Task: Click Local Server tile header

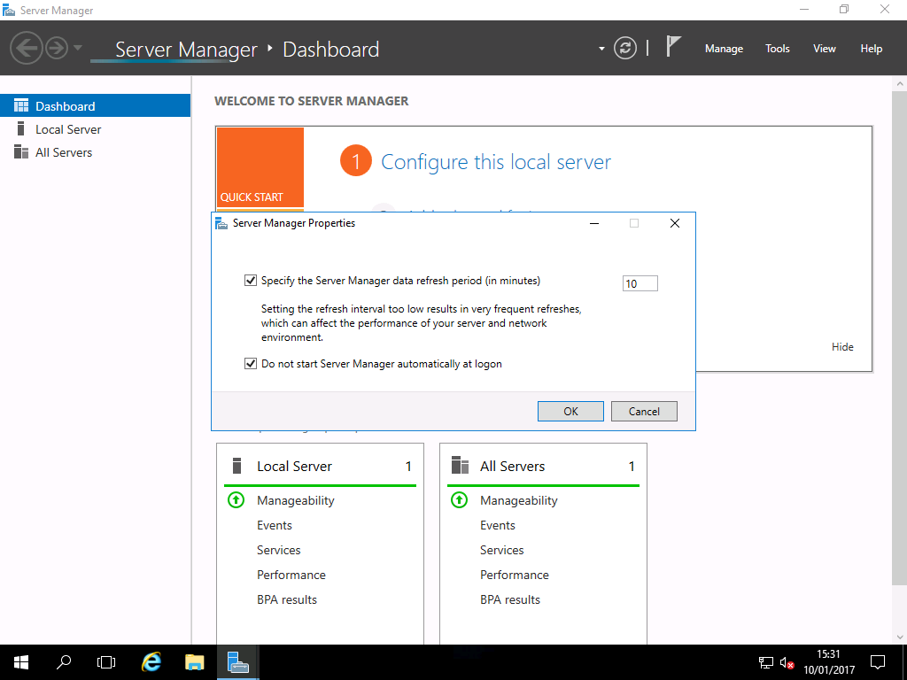Action: pyautogui.click(x=320, y=466)
